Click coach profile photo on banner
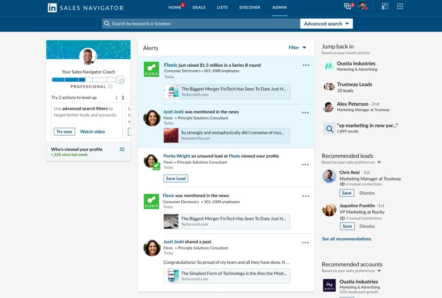 coord(88,56)
